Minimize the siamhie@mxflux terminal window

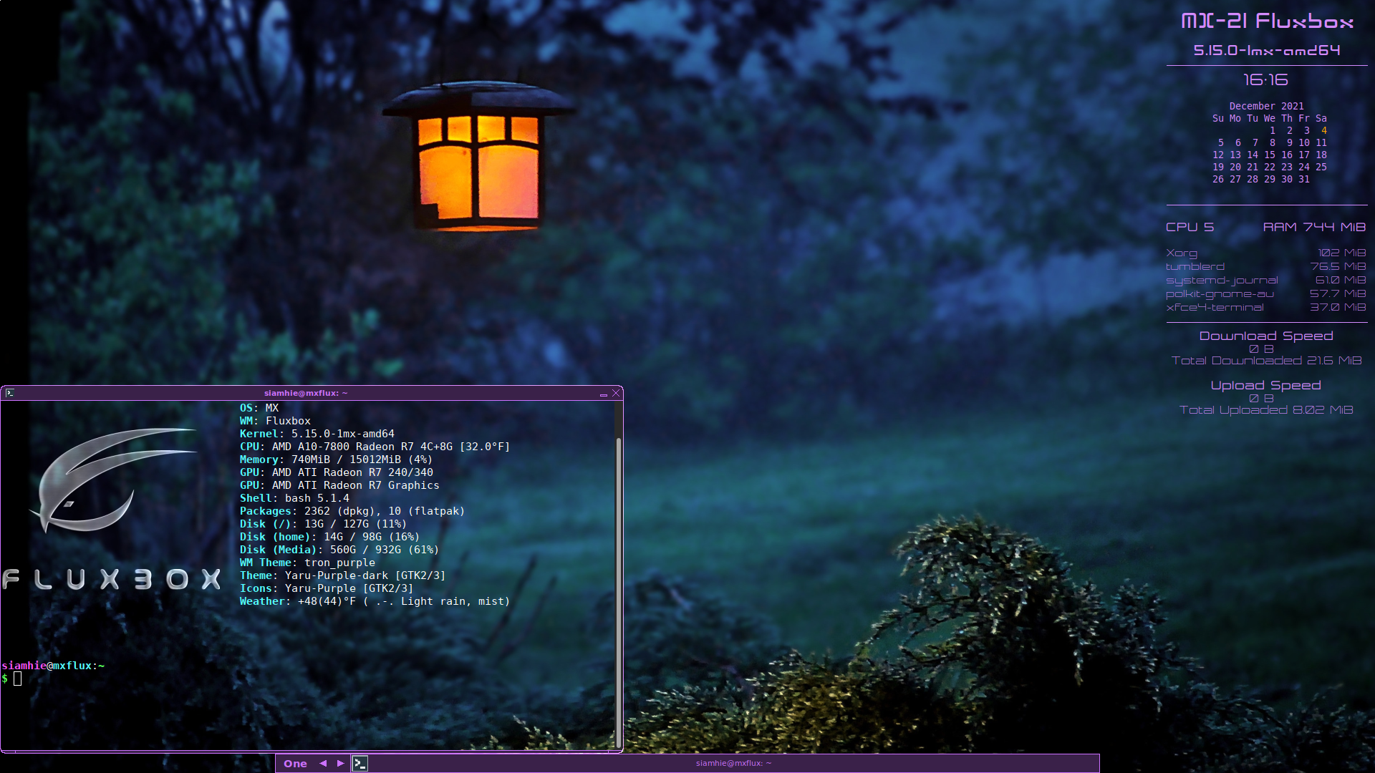pyautogui.click(x=604, y=394)
